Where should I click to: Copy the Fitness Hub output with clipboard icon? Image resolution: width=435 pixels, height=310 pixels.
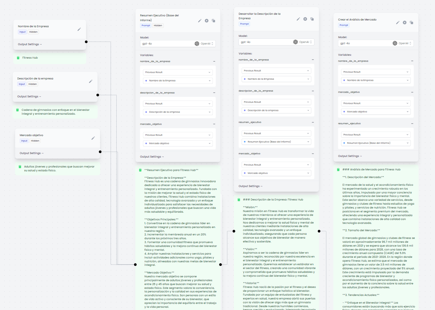click(x=18, y=58)
